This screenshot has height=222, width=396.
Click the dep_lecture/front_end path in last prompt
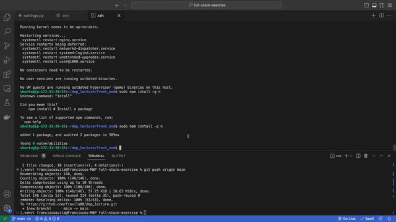coord(92,148)
